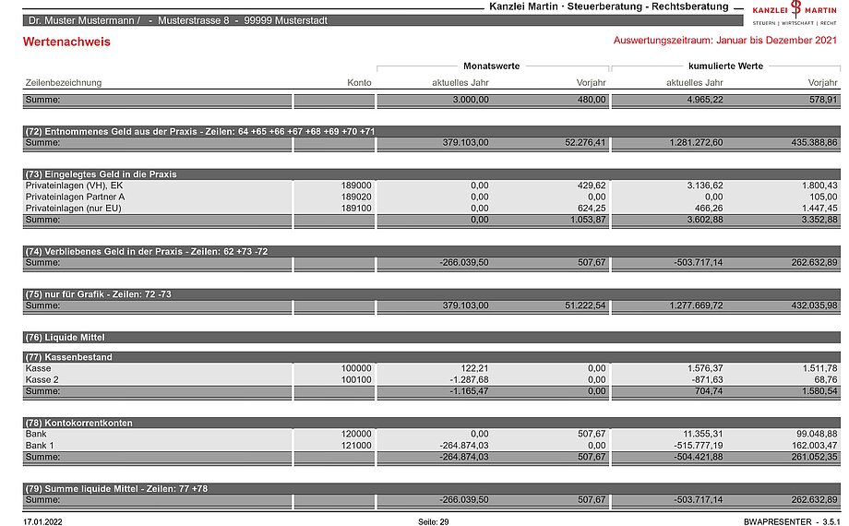Select the value 1.447,45

tap(819, 208)
